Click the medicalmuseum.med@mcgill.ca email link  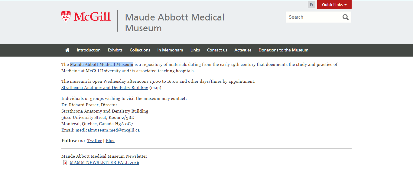tap(108, 130)
